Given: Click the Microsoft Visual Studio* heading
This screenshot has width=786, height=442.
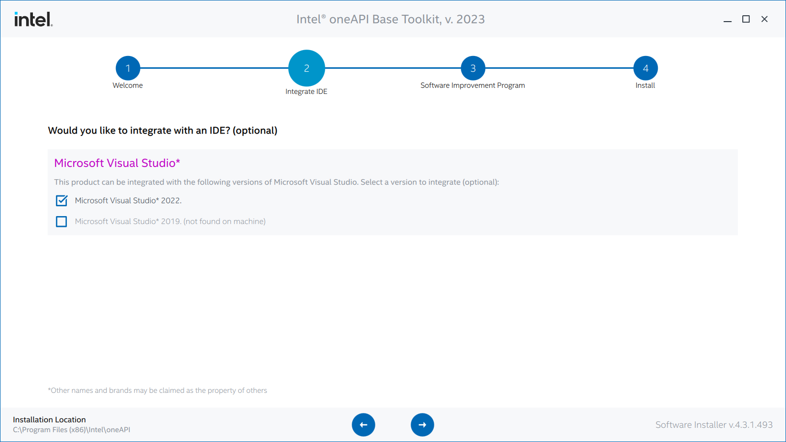Looking at the screenshot, I should (x=117, y=163).
